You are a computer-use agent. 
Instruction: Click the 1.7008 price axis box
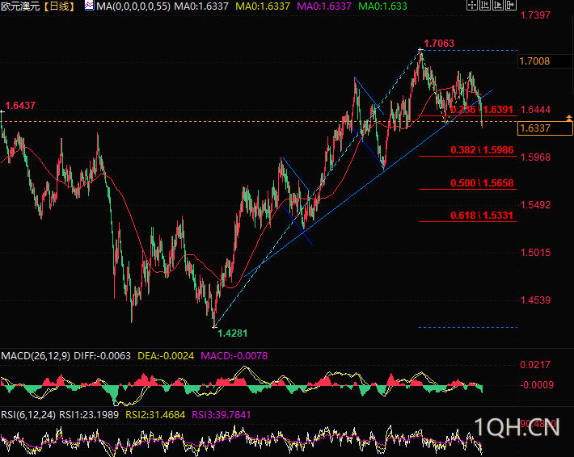[x=546, y=61]
